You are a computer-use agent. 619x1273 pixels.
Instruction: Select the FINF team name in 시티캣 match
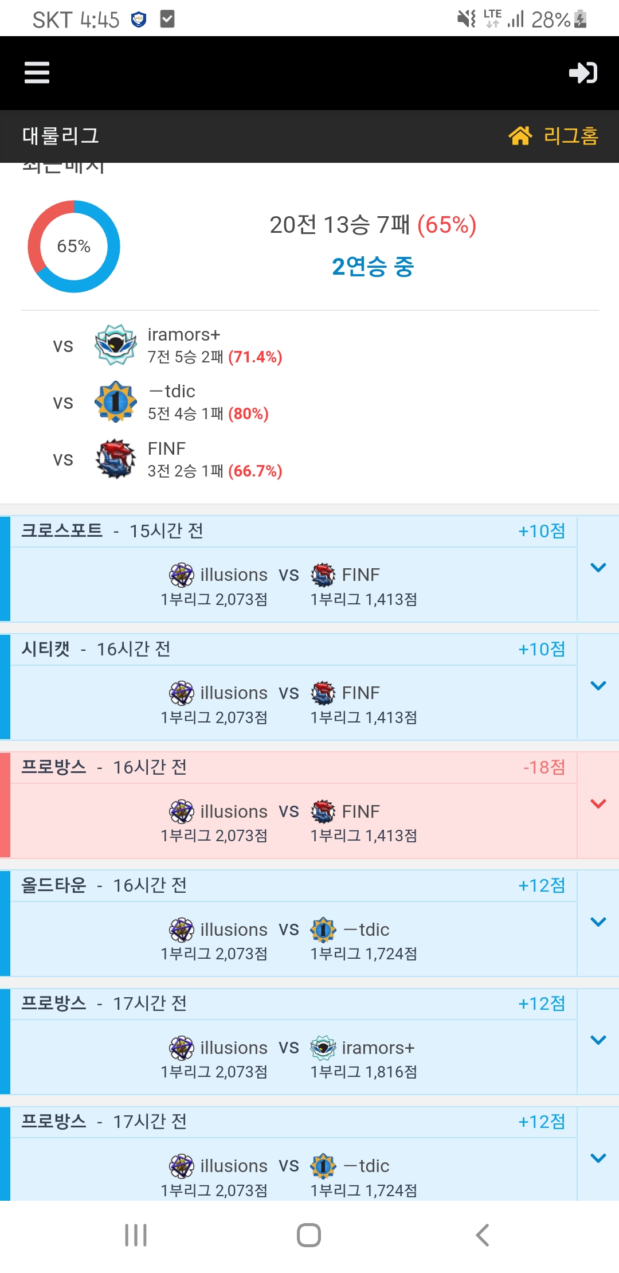361,693
